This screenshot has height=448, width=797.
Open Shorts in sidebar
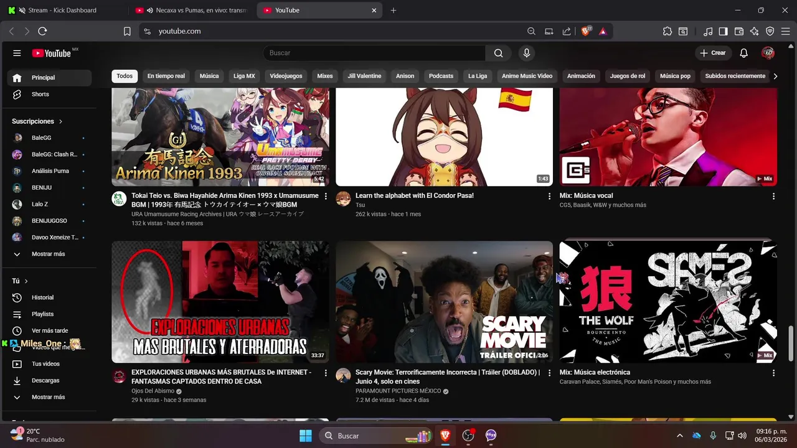[x=49, y=94]
